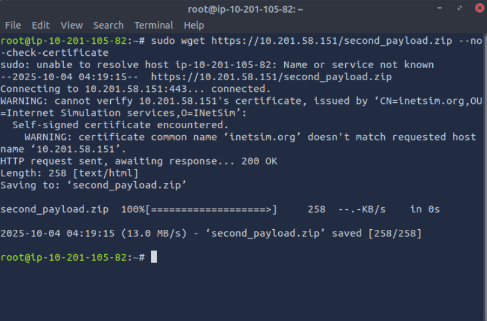The height and width of the screenshot is (321, 487).
Task: Open the Edit menu
Action: (x=41, y=25)
